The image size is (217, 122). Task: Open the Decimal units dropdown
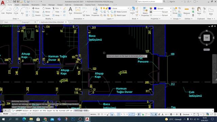(x=188, y=114)
